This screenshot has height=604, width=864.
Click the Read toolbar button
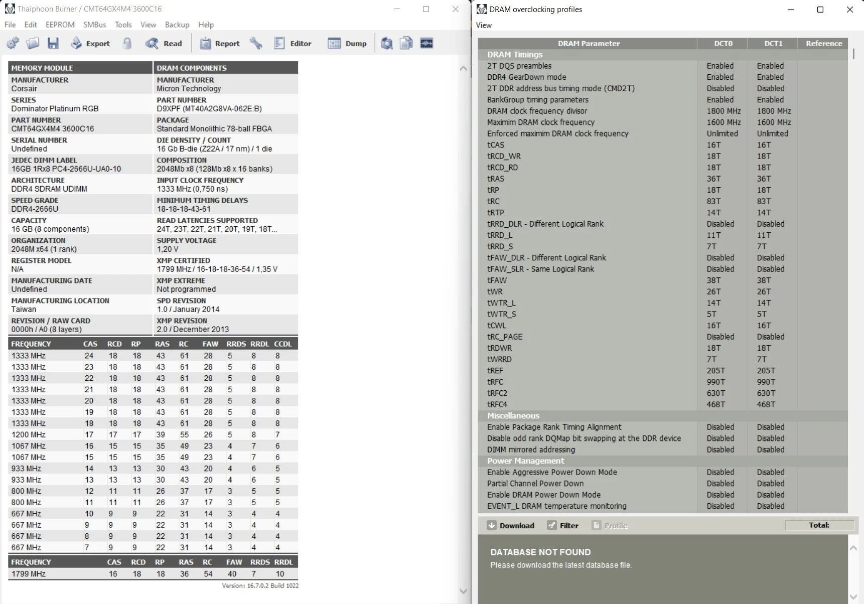pos(164,43)
